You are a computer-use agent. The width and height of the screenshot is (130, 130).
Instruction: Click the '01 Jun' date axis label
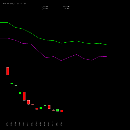tap(11, 124)
